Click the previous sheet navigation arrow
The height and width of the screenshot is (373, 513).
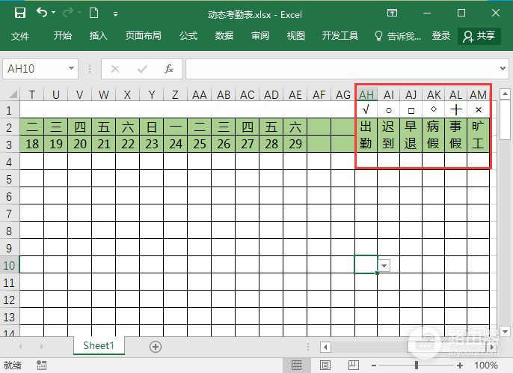click(20, 347)
